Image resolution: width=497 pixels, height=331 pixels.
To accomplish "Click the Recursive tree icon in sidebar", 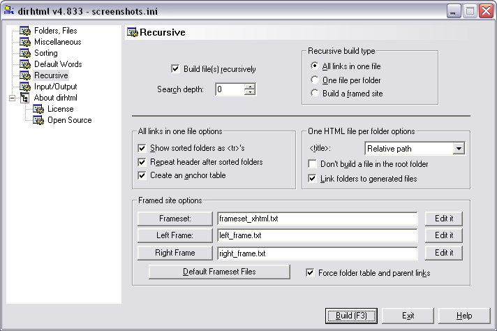I will pos(25,75).
